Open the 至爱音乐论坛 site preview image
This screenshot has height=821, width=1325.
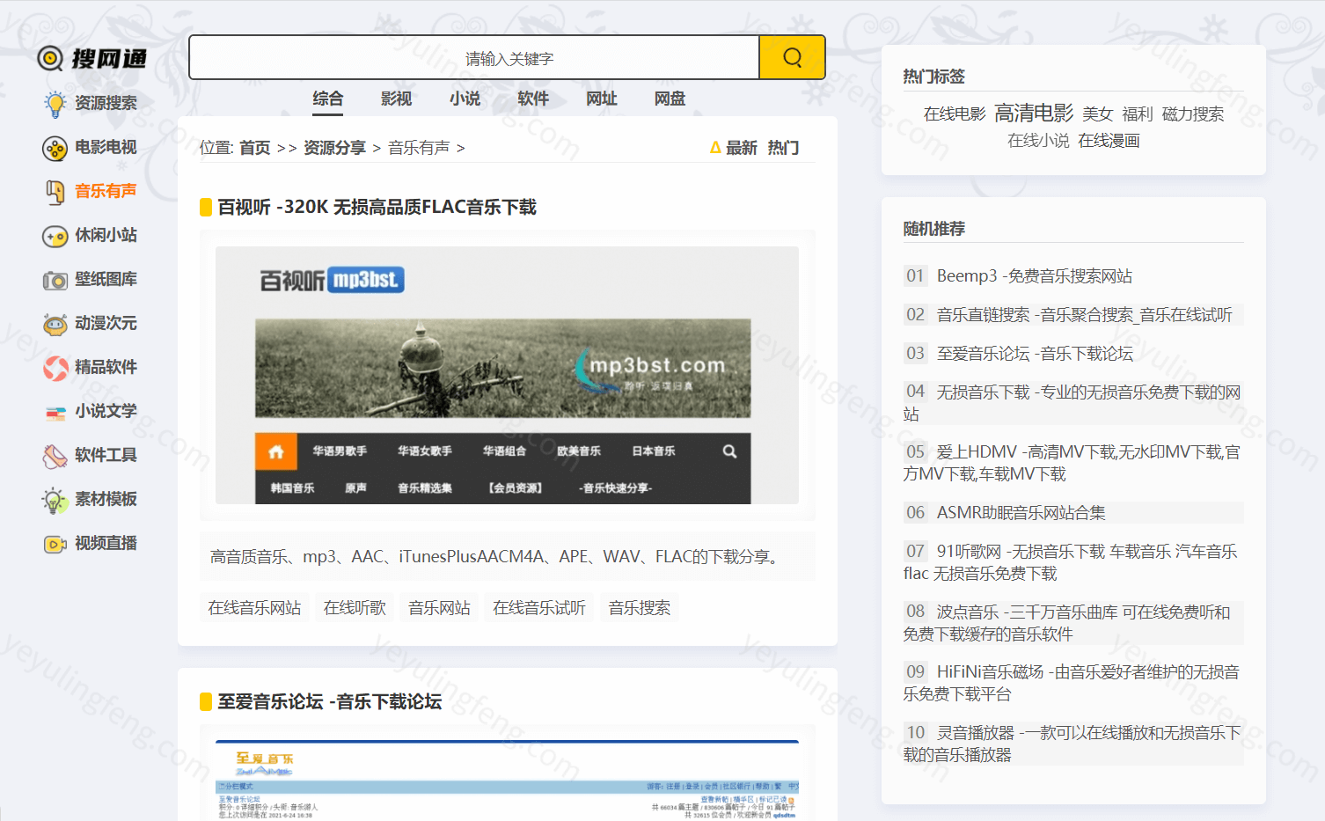click(507, 781)
